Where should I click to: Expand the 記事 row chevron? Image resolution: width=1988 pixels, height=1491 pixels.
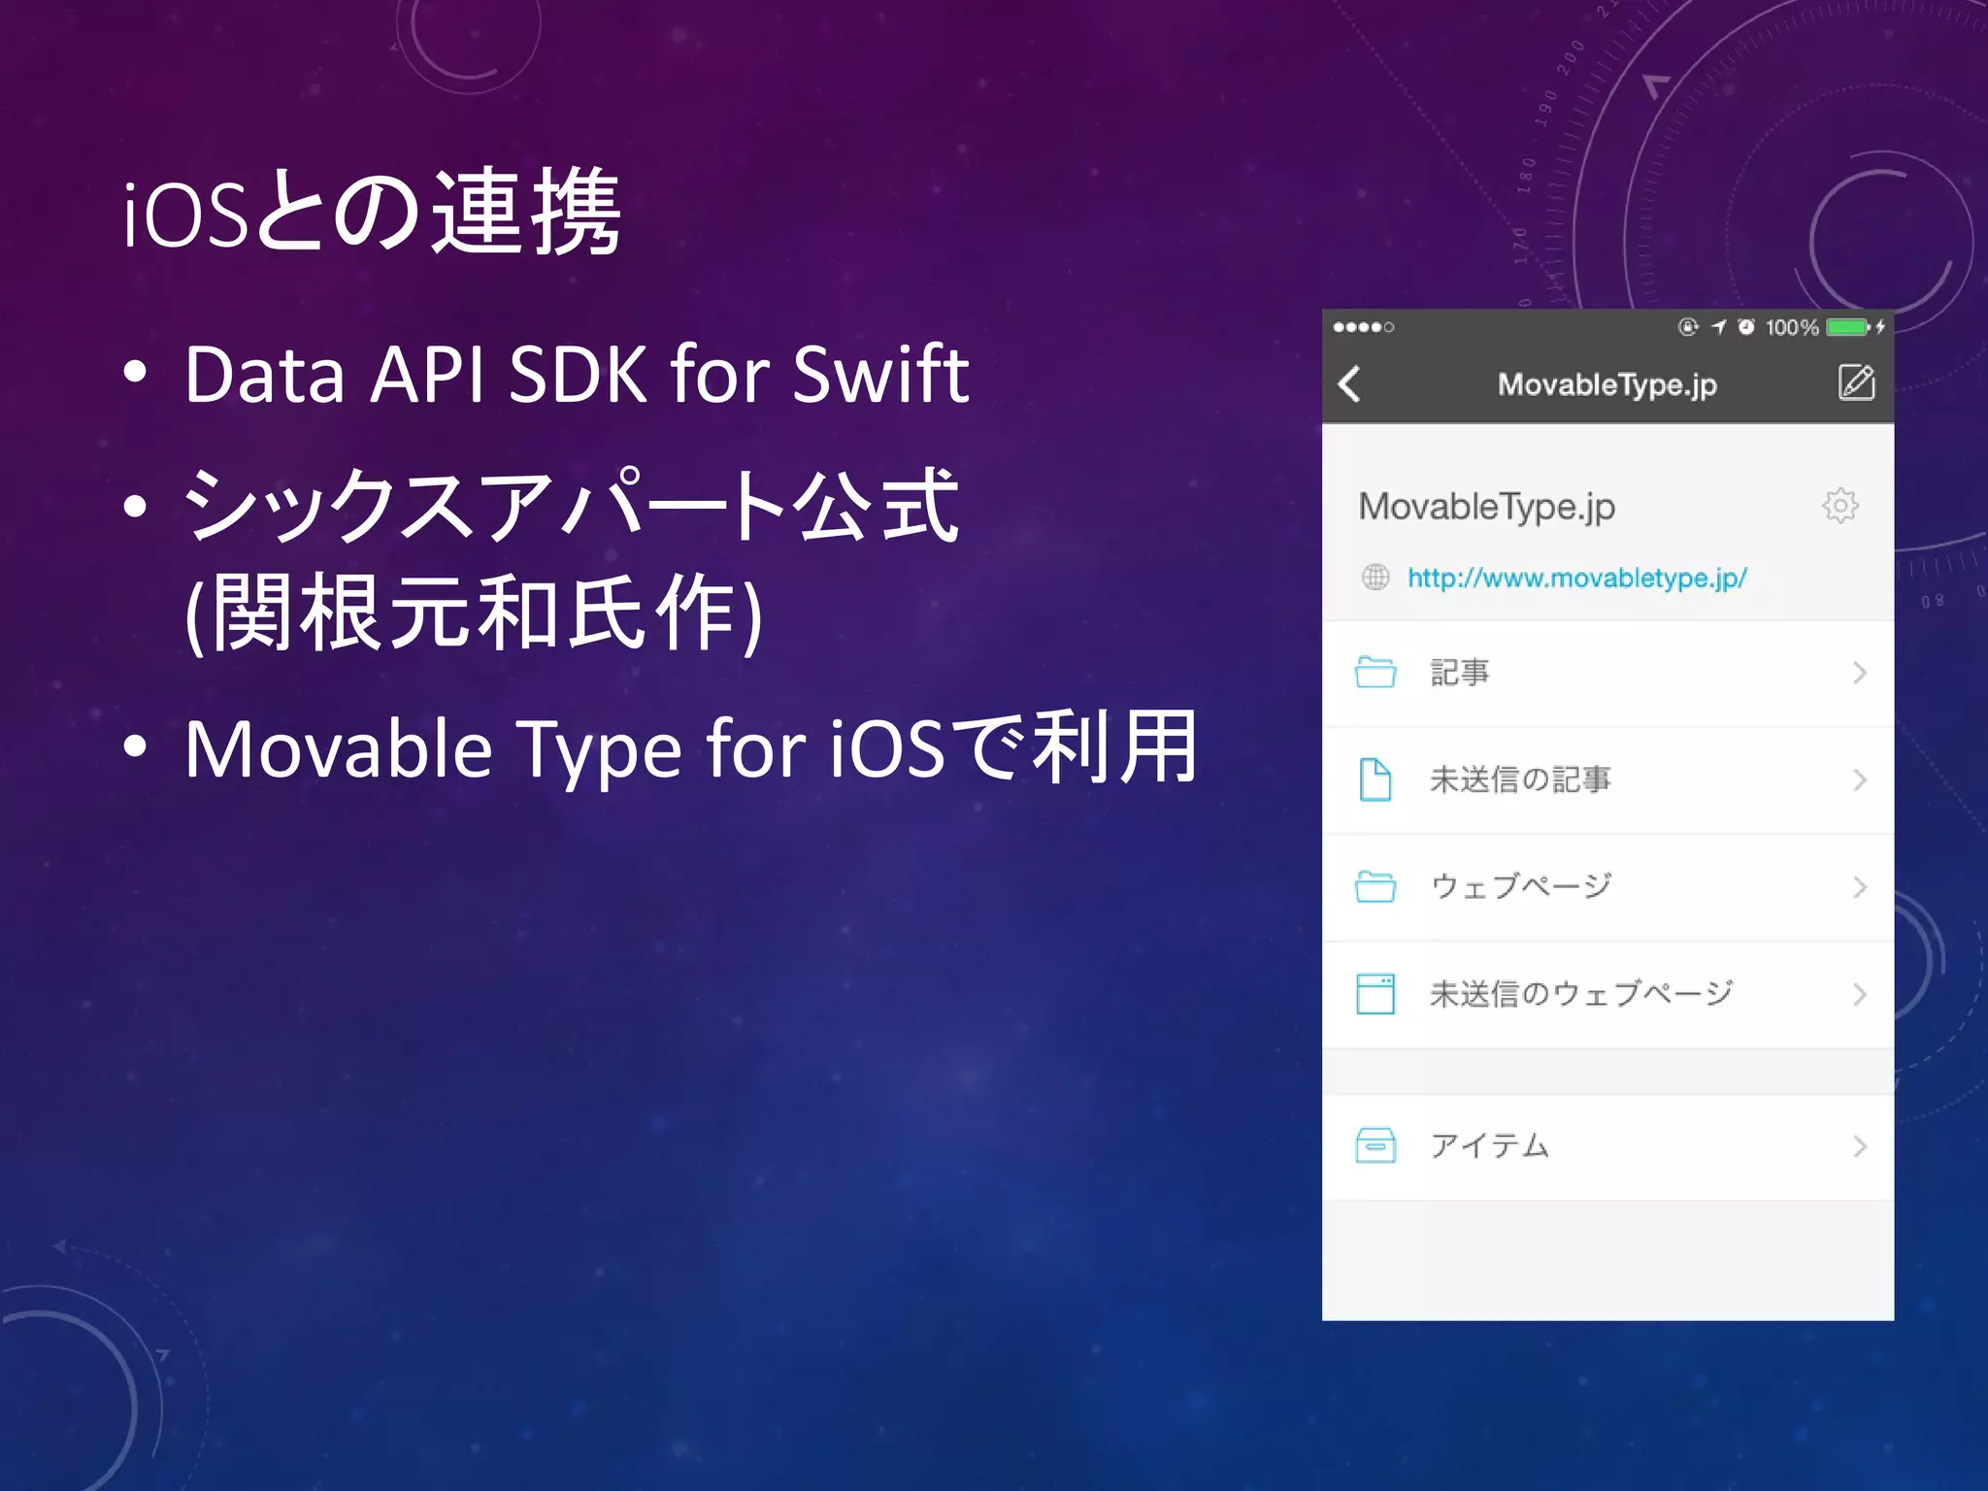[1860, 673]
